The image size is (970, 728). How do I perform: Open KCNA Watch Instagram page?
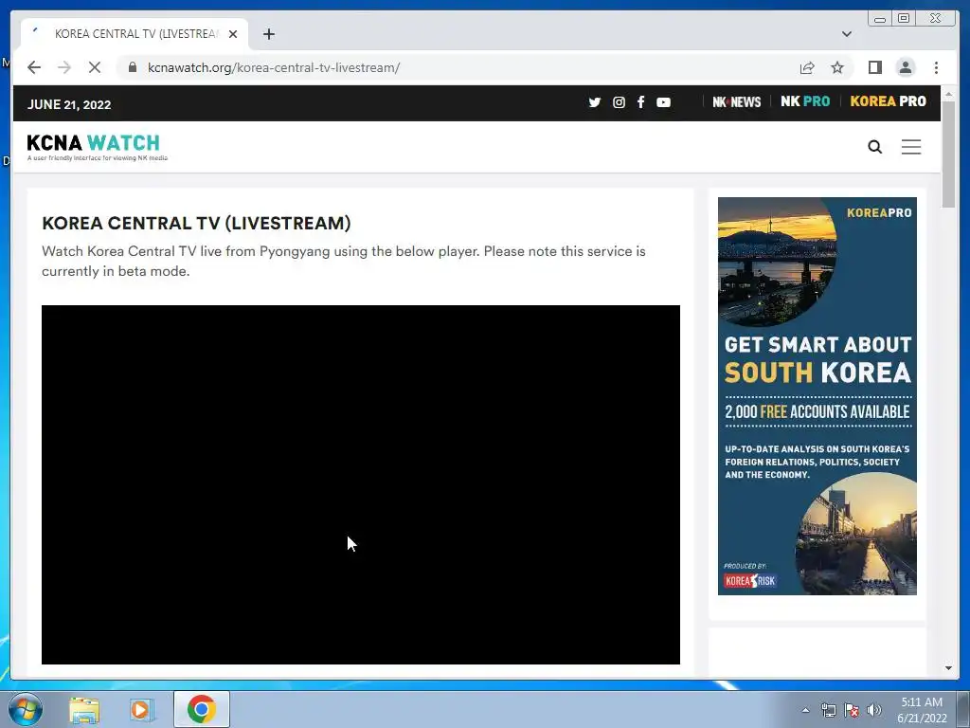pyautogui.click(x=619, y=102)
